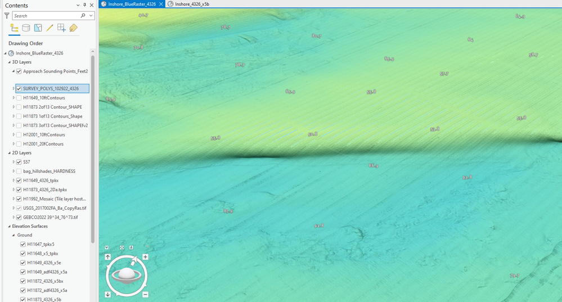
Task: Collapse the 3D Layers group
Action: (x=10, y=62)
